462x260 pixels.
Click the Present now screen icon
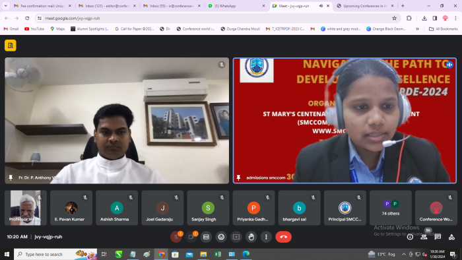[x=236, y=237]
